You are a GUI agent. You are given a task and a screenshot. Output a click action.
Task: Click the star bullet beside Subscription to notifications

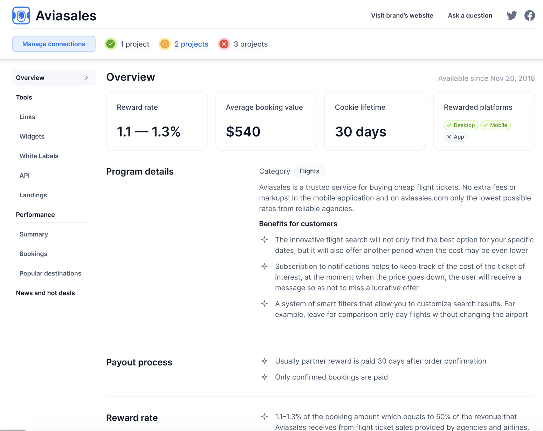pos(264,266)
